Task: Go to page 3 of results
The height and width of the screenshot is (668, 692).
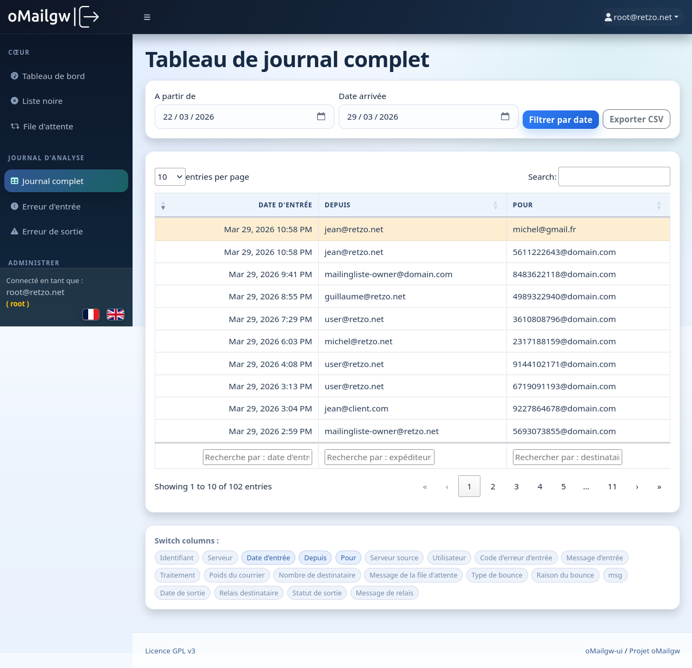Action: tap(516, 486)
